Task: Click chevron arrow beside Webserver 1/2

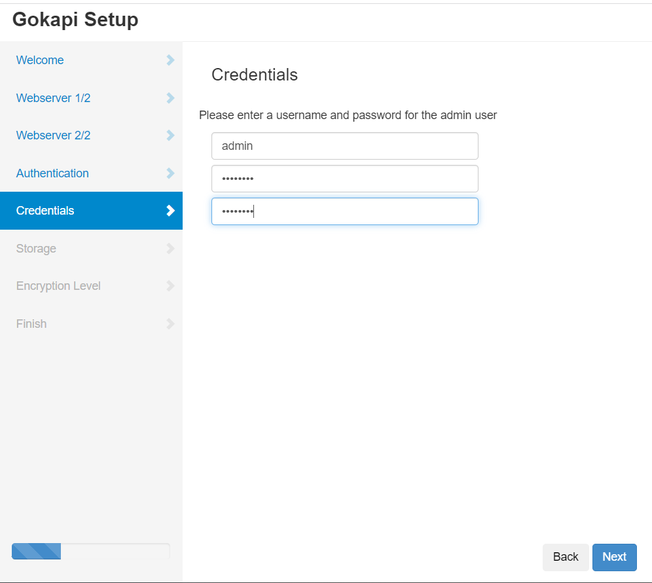Action: (170, 97)
